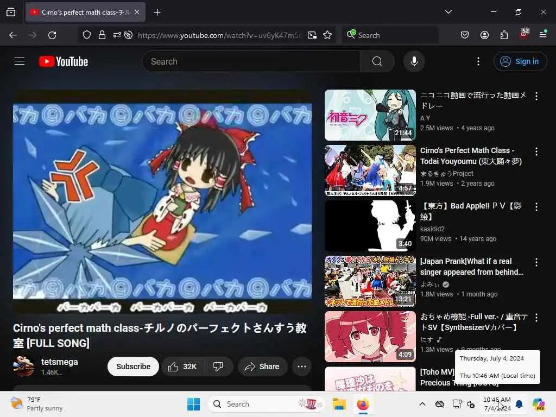
Task: Open Firefox application hamburger menu
Action: [x=543, y=34]
